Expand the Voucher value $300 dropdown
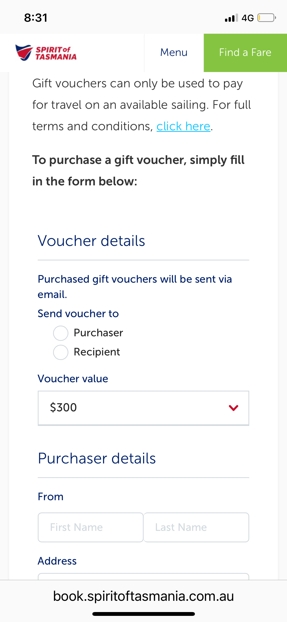 pos(143,408)
